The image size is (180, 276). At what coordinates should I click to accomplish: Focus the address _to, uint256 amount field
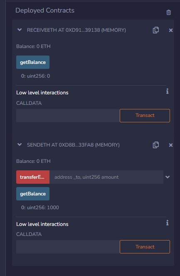[x=106, y=177]
